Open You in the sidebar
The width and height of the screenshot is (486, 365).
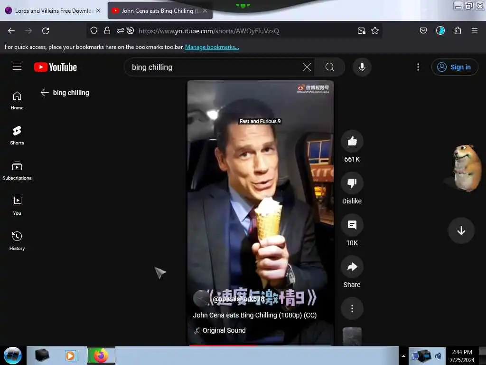(x=17, y=206)
